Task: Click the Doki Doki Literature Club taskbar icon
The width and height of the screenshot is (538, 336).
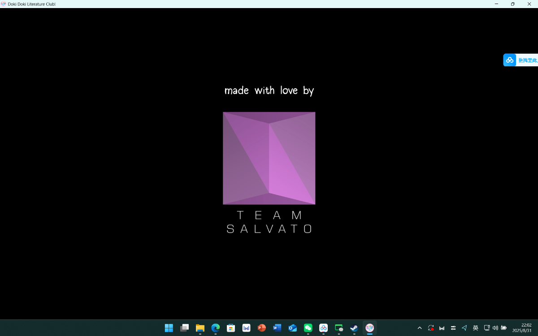Action: tap(369, 328)
